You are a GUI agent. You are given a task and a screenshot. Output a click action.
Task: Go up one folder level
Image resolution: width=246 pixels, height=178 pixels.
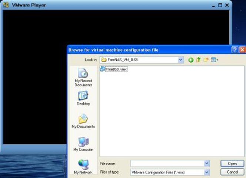[199, 60]
